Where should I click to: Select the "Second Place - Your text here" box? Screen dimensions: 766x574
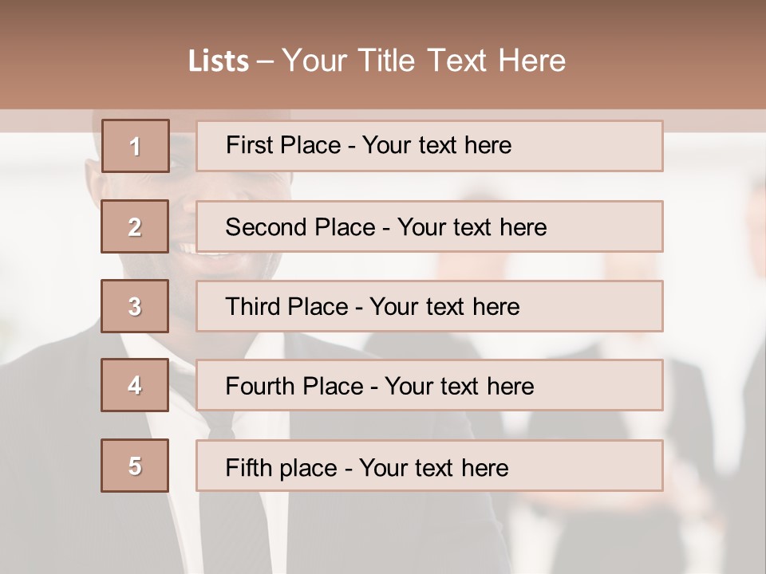click(429, 226)
